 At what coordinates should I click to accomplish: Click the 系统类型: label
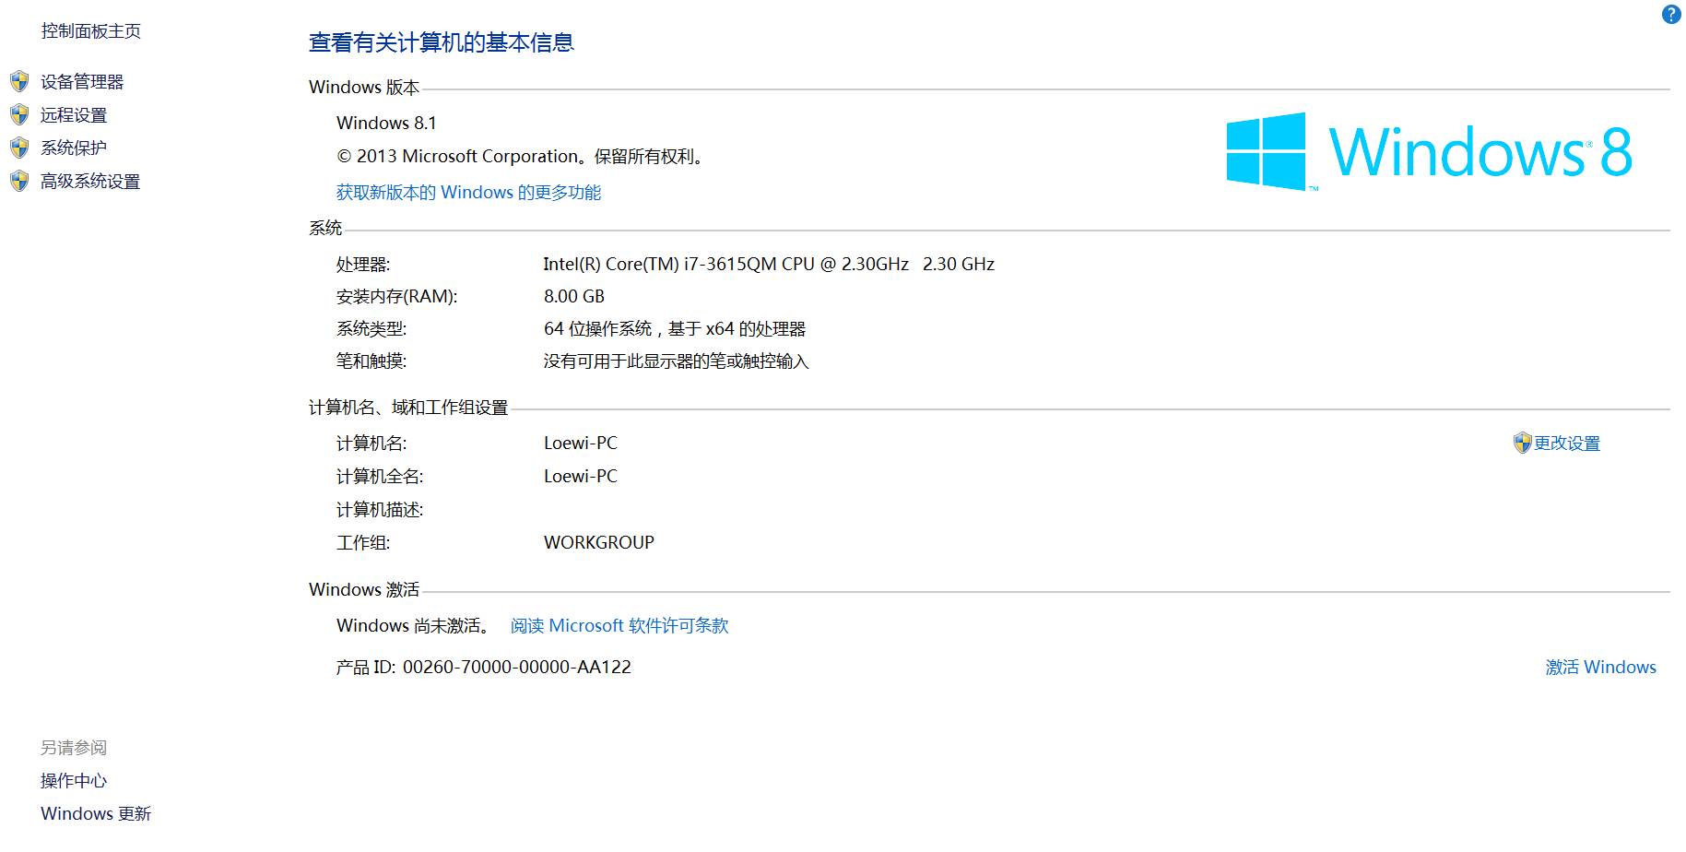(371, 329)
